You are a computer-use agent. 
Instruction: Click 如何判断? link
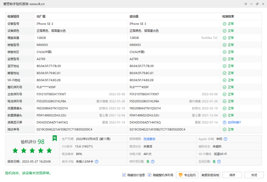pos(234,122)
